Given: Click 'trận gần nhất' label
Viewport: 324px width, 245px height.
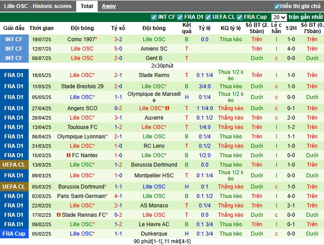Looking at the screenshot, I should [x=306, y=17].
